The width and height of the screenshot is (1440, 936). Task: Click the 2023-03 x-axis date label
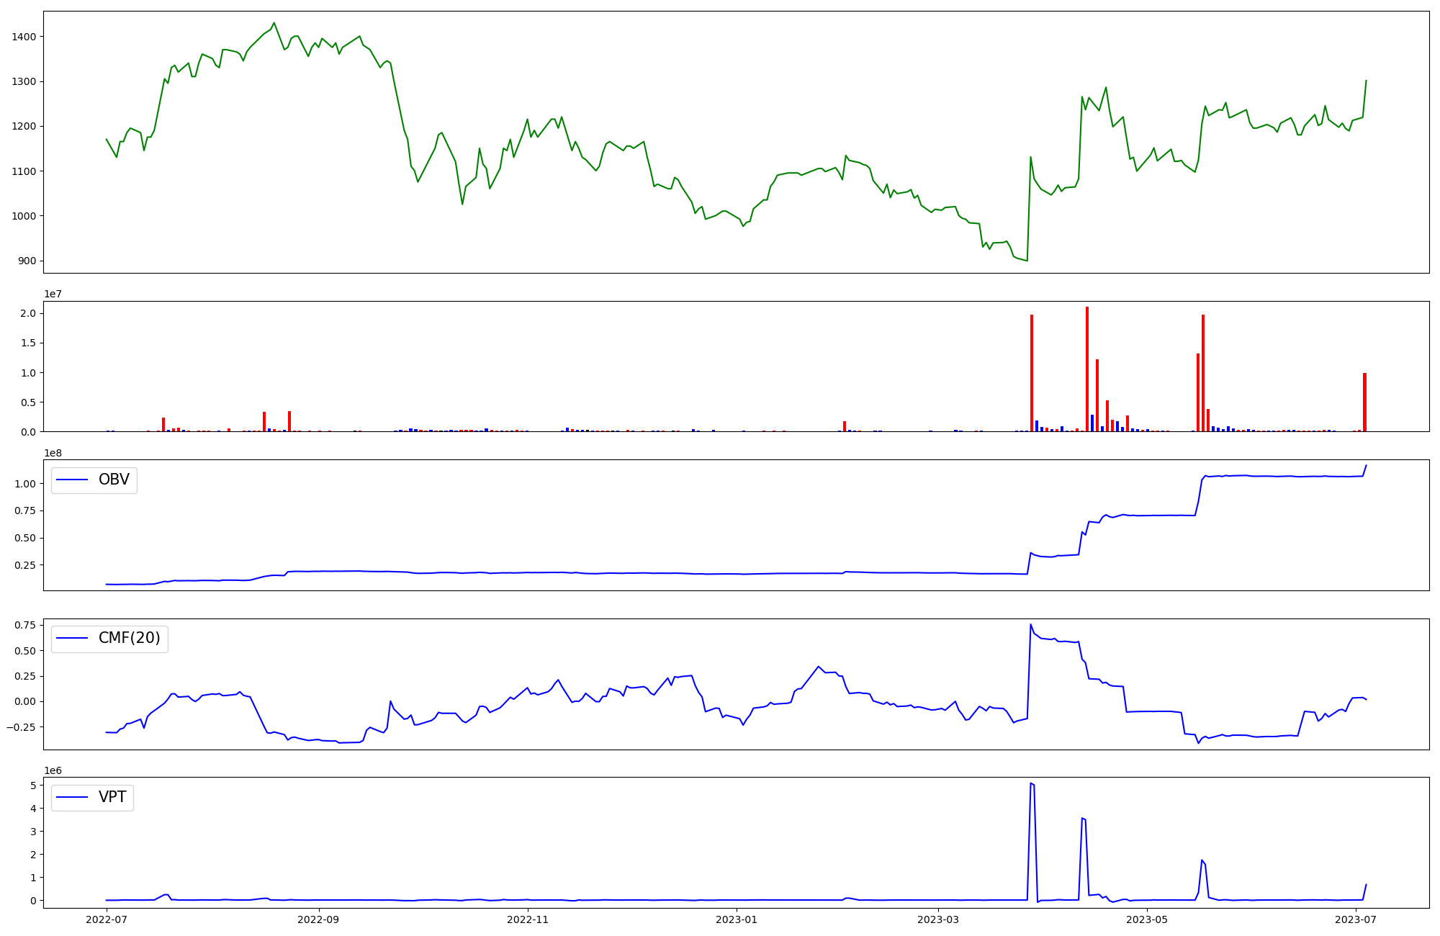point(939,919)
